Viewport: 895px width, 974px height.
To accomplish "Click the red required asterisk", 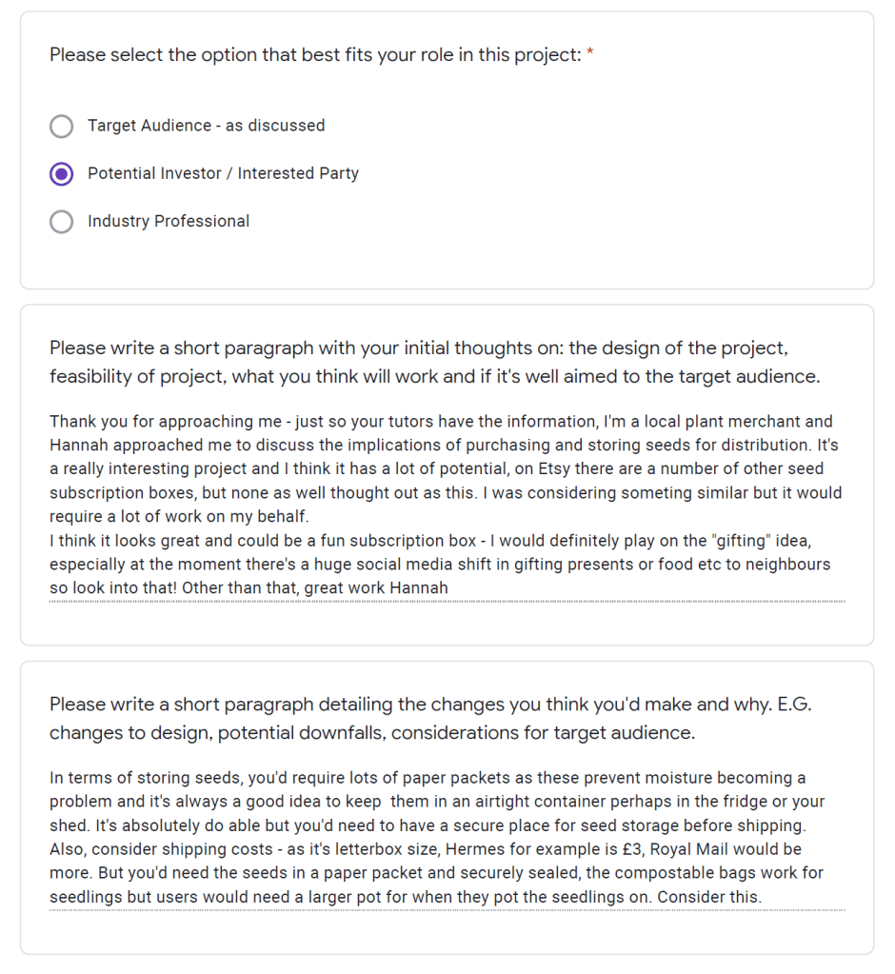I will pos(590,55).
